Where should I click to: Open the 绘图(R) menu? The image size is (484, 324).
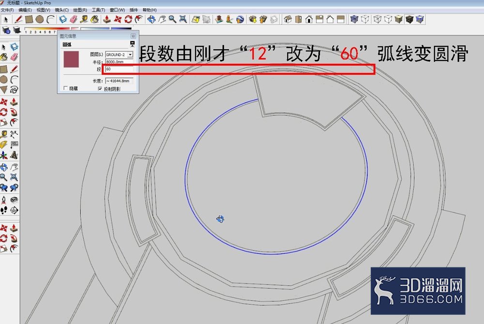(80, 10)
